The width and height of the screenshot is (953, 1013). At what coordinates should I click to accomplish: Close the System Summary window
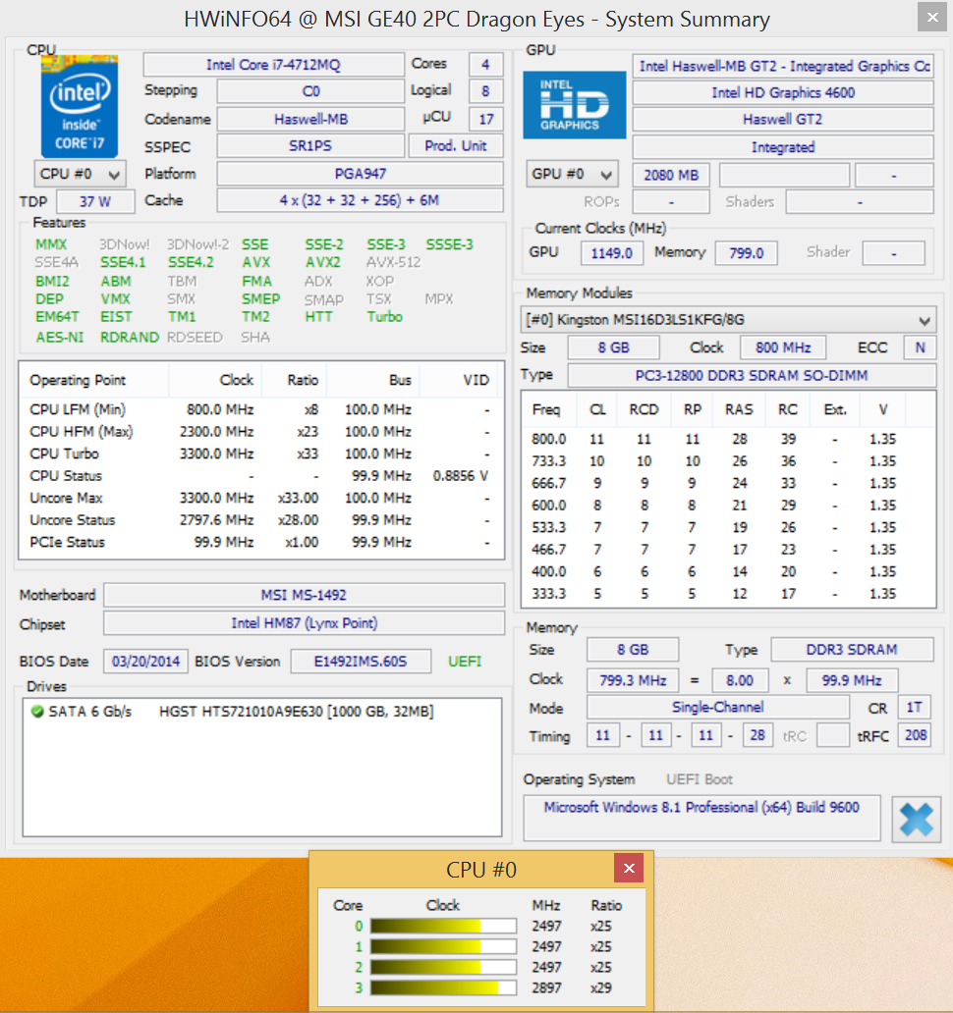(x=932, y=18)
